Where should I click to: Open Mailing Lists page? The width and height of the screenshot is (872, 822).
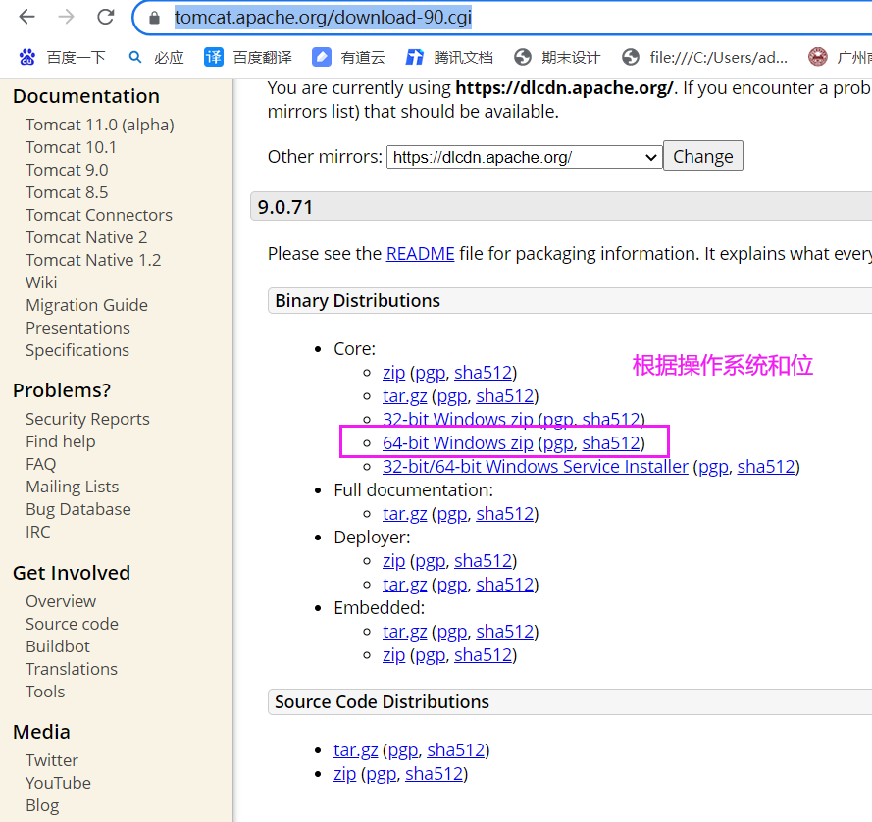pyautogui.click(x=73, y=487)
